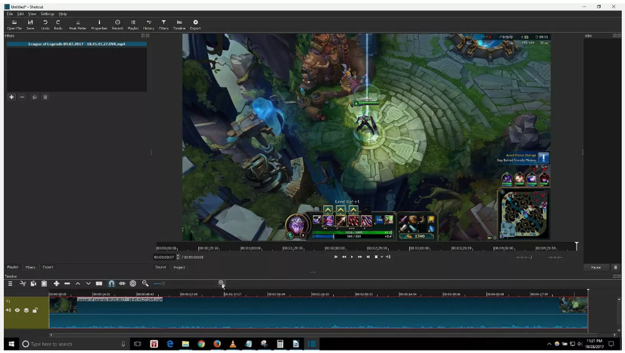The image size is (625, 353).
Task: Copy the clip in timeline toolbar
Action: [x=34, y=283]
